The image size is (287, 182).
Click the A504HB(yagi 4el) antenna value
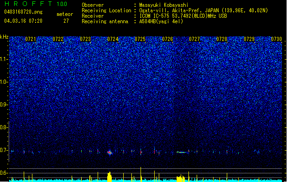[161, 21]
